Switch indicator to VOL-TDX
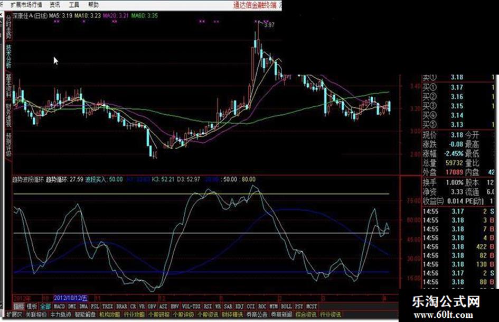This screenshot has width=499, height=322. click(x=191, y=306)
